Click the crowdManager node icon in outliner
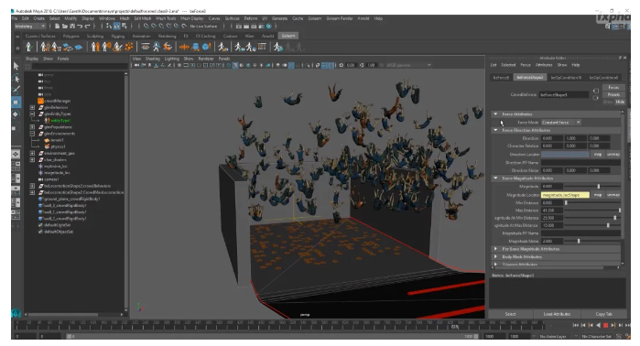Image resolution: width=640 pixels, height=346 pixels. pos(40,101)
